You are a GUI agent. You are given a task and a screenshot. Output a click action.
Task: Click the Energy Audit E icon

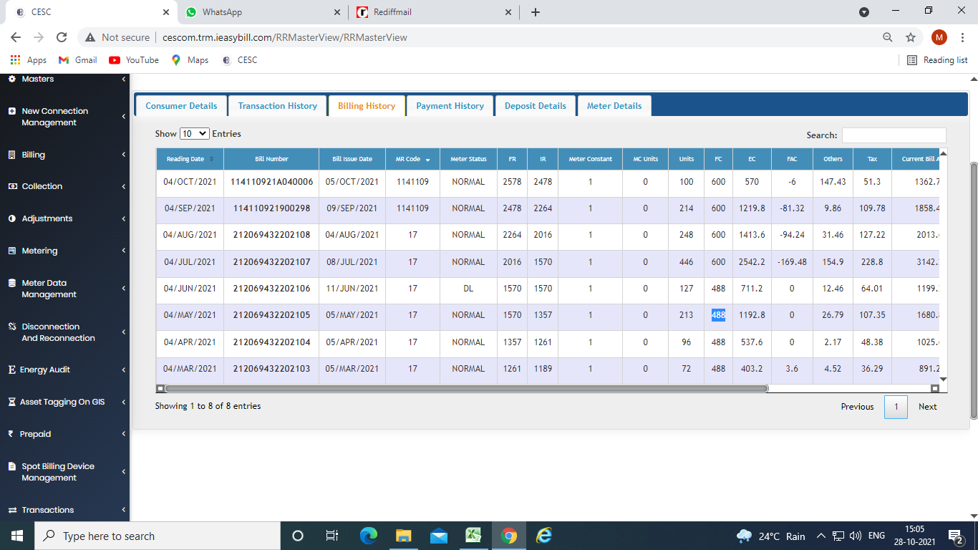click(x=11, y=370)
